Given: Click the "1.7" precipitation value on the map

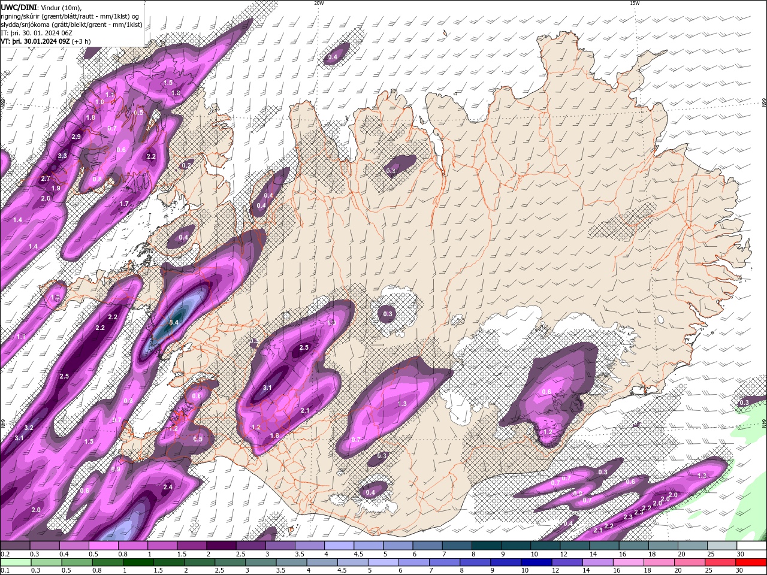Looking at the screenshot, I should [124, 204].
